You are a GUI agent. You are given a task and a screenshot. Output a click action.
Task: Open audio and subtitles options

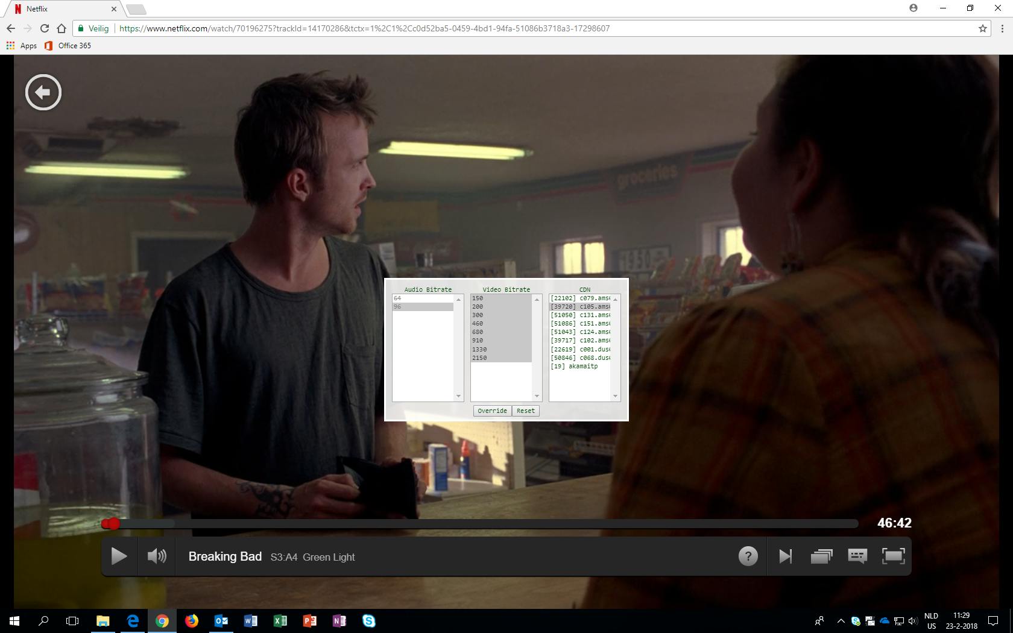[857, 556]
